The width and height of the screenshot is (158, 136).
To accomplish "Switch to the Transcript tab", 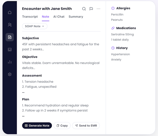I will coord(30,17).
